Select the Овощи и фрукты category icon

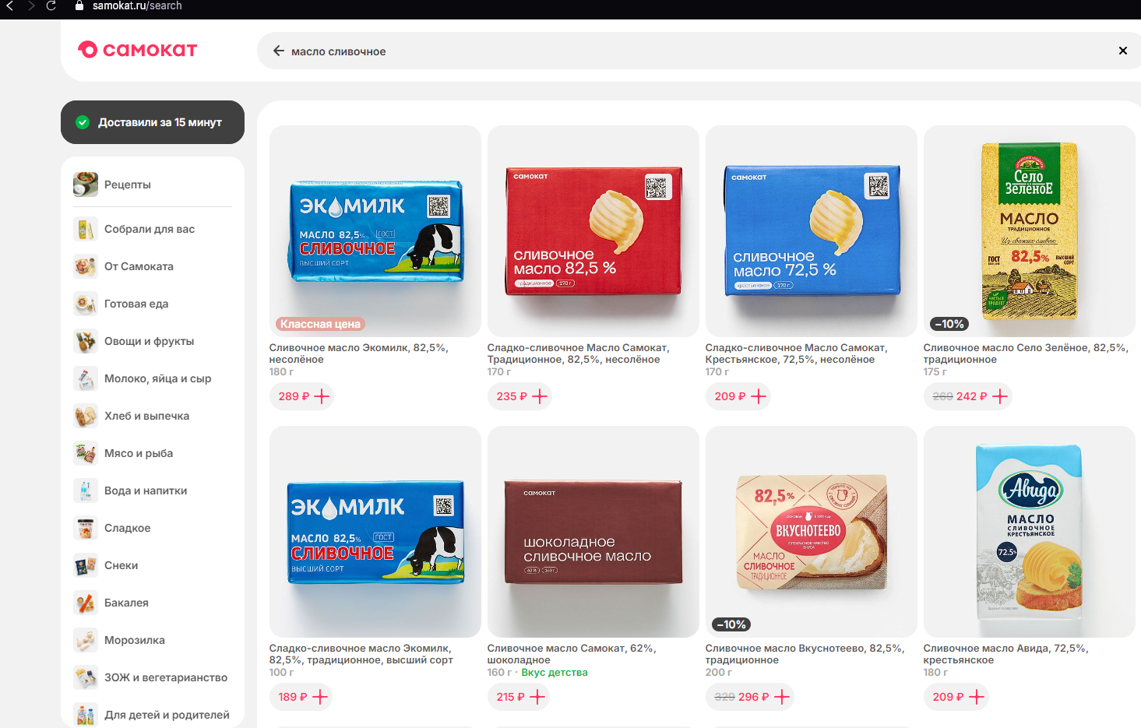(86, 341)
